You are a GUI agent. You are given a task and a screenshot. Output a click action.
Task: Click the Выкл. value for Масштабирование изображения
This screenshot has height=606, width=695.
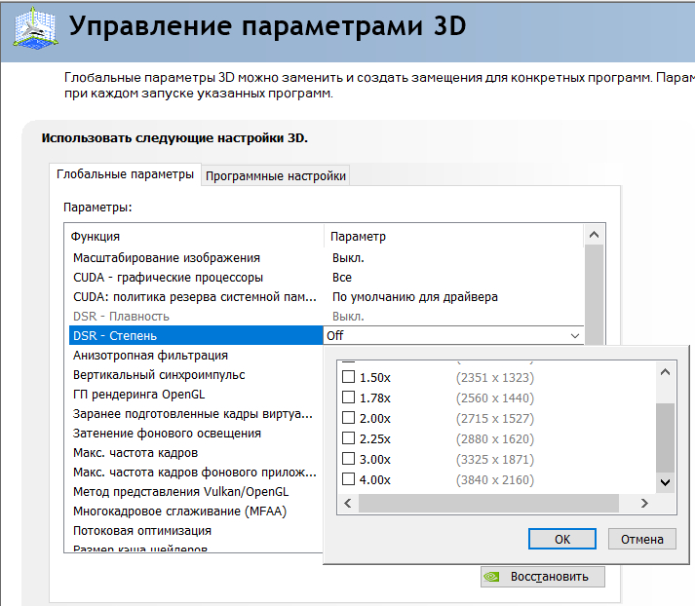coord(348,258)
